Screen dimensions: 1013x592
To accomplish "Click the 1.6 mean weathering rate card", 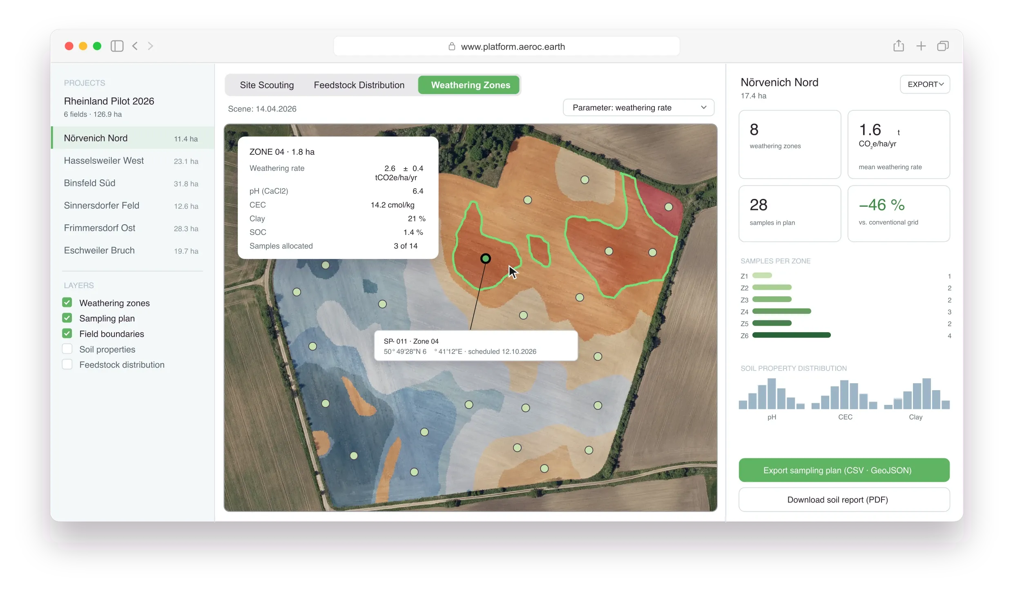I will click(899, 144).
